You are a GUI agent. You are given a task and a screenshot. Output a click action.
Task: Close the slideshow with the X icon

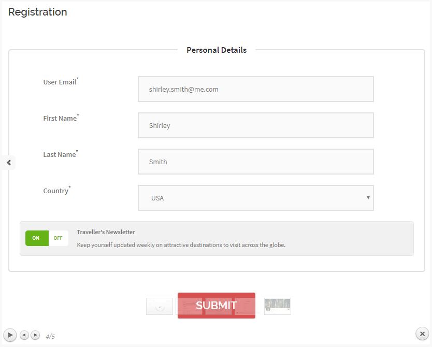tap(422, 334)
